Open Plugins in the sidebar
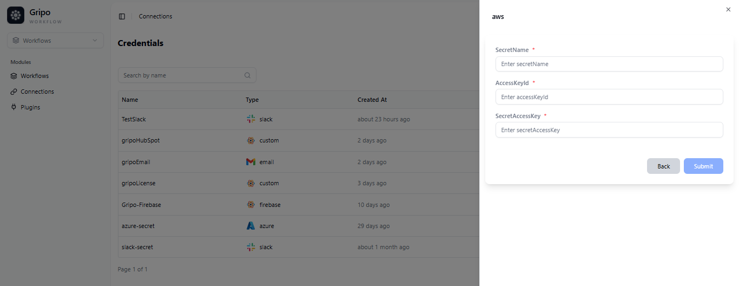739x286 pixels. pos(30,107)
